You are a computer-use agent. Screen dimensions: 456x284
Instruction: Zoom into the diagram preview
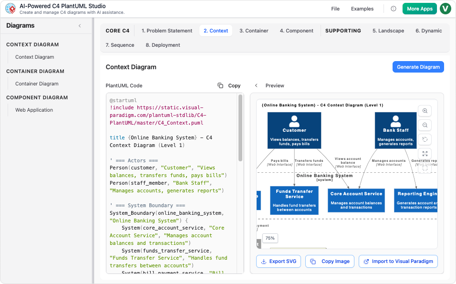point(425,111)
